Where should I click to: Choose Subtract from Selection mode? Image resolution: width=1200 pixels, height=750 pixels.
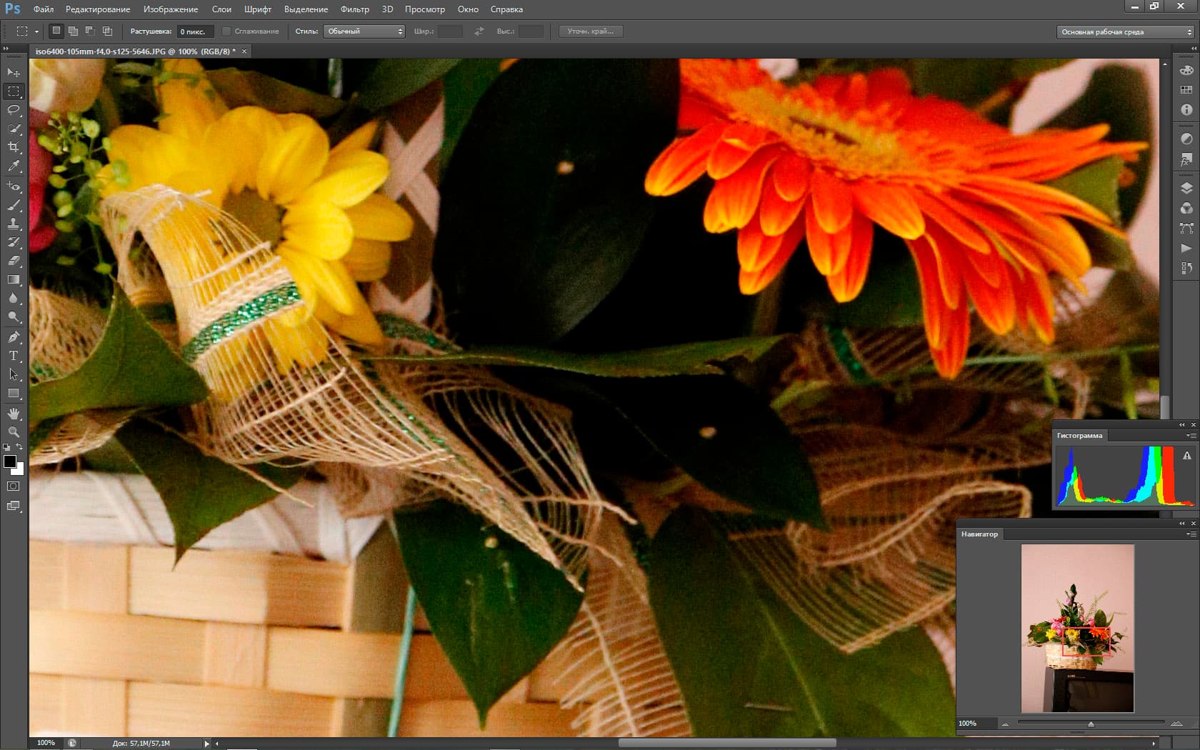(90, 31)
